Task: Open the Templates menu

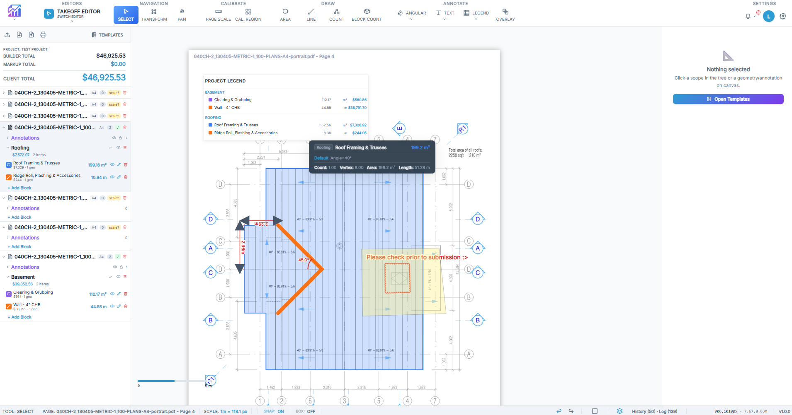Action: click(x=107, y=35)
